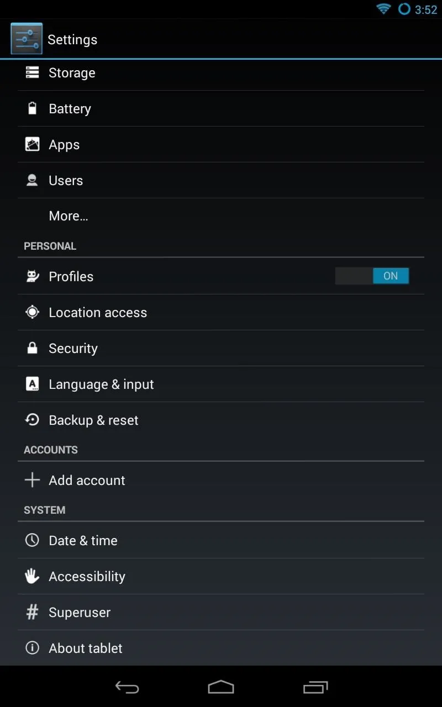Tap the Users person icon
The image size is (442, 707).
[32, 180]
